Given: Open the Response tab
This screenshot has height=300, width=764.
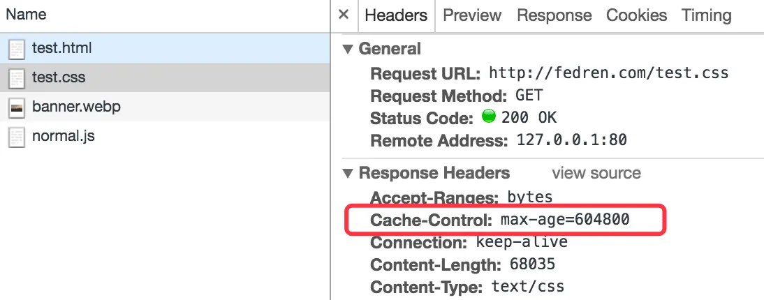Looking at the screenshot, I should (x=554, y=15).
